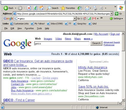
Task: Click the Sign out link
Action: click(x=115, y=34)
